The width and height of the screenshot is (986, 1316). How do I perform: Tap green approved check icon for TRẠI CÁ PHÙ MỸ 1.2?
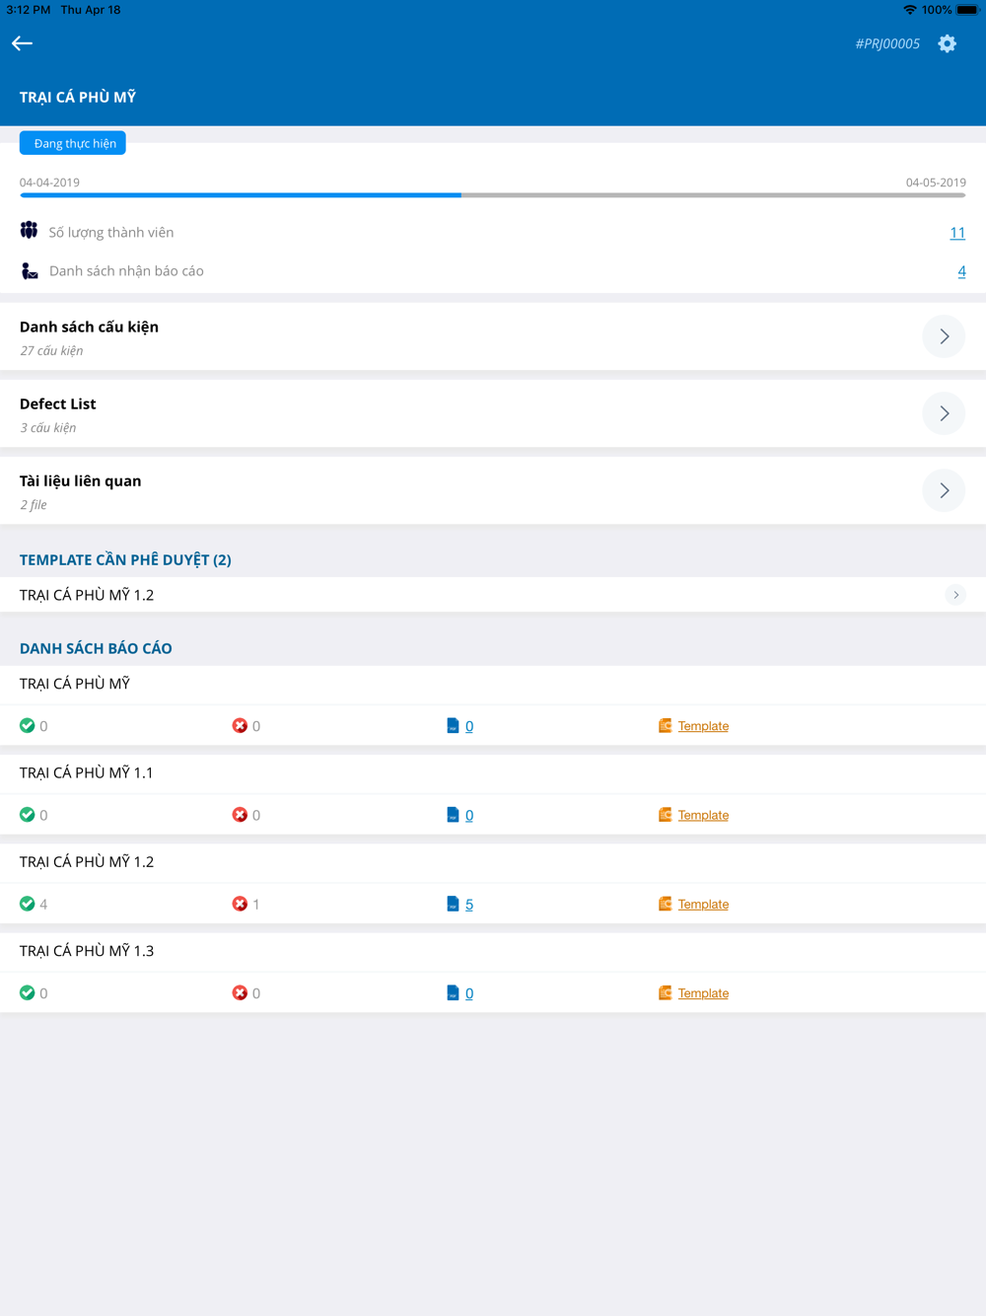pos(27,904)
